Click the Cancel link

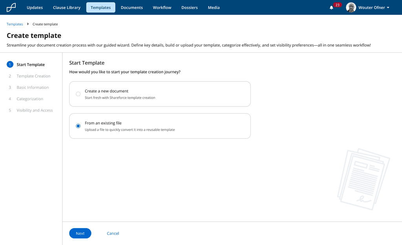tap(113, 233)
